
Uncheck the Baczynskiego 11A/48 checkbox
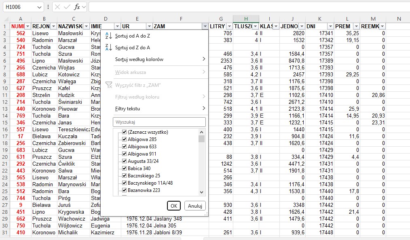tap(125, 183)
